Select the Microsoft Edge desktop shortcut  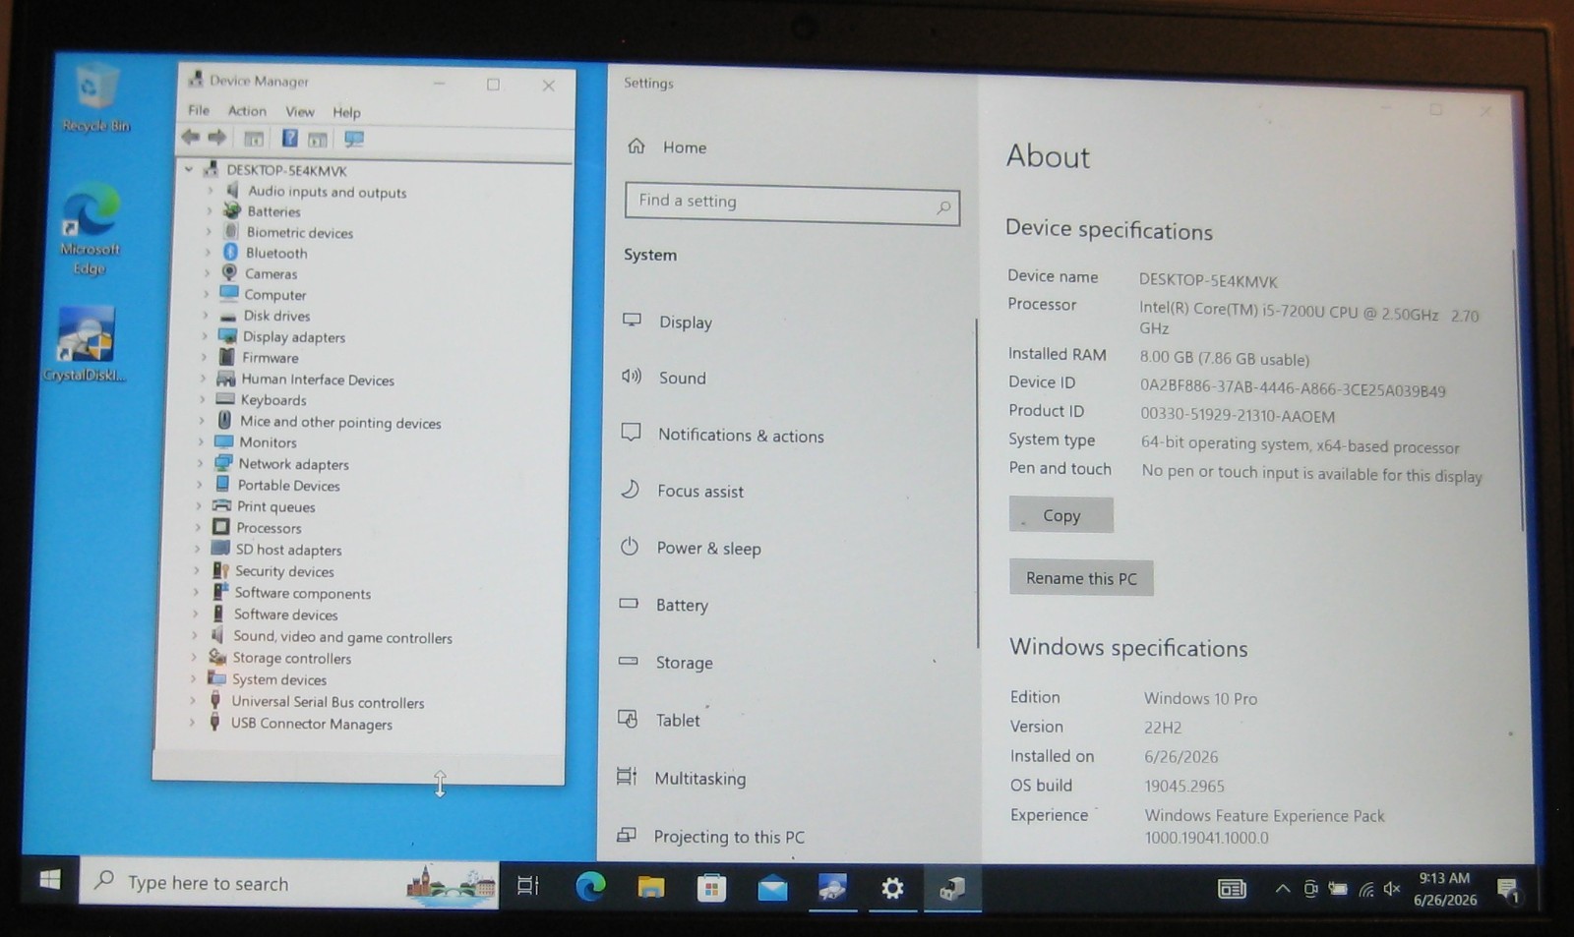[x=91, y=228]
